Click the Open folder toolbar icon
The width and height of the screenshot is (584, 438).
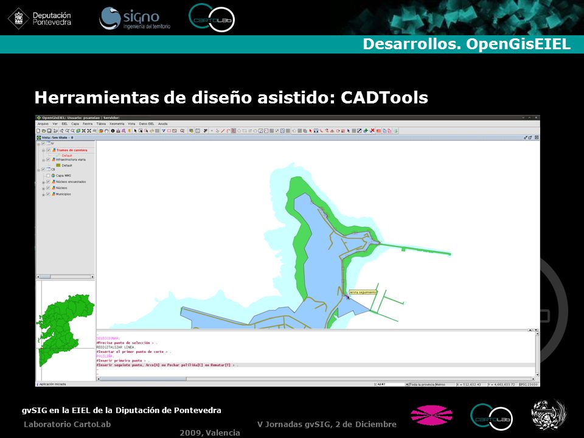tap(44, 131)
